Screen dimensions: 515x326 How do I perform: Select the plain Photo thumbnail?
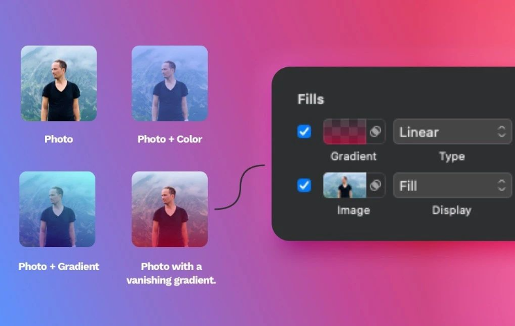click(x=59, y=83)
